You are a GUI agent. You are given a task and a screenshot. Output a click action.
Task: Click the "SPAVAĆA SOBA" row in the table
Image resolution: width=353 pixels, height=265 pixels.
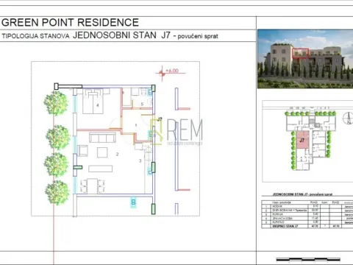coord(307,218)
